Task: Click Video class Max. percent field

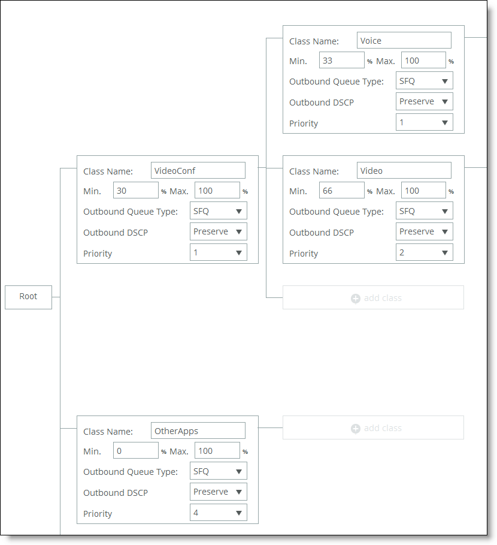Action: point(423,190)
